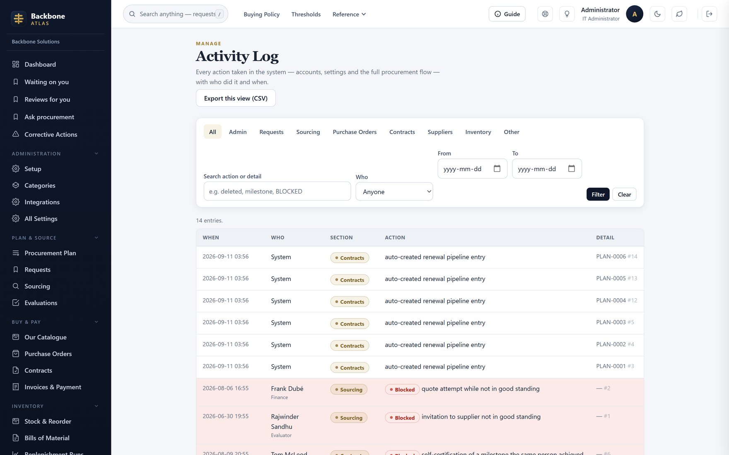Screen dimensions: 729x455
Task: Switch to the Purchase Orders tab
Action: [355, 132]
